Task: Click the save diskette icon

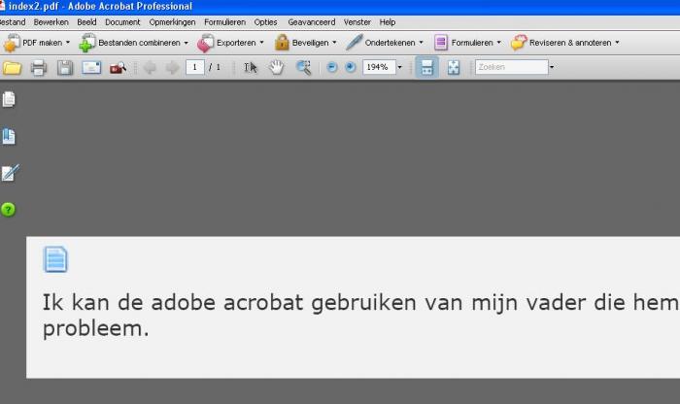Action: click(65, 68)
